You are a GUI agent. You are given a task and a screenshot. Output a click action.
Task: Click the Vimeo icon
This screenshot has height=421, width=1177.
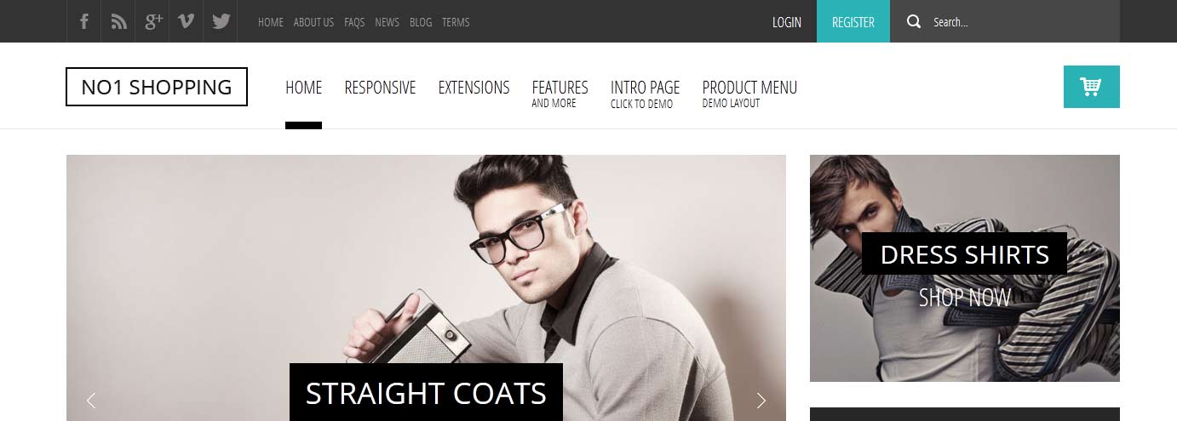pos(187,21)
